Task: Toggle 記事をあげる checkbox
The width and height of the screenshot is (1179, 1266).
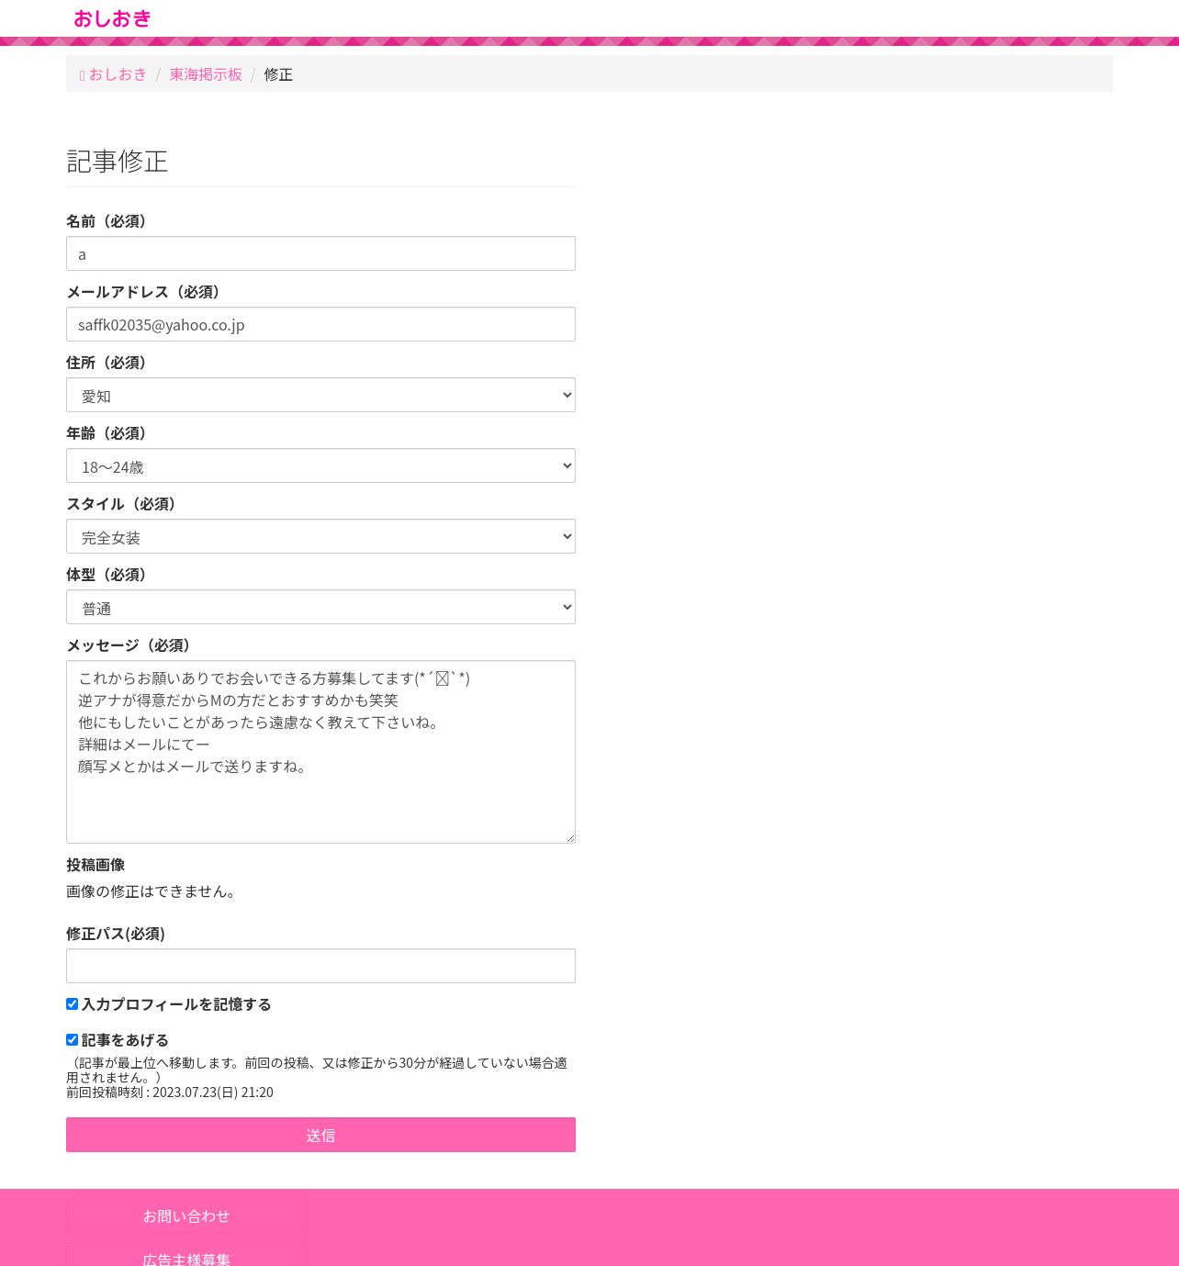Action: tap(72, 1040)
